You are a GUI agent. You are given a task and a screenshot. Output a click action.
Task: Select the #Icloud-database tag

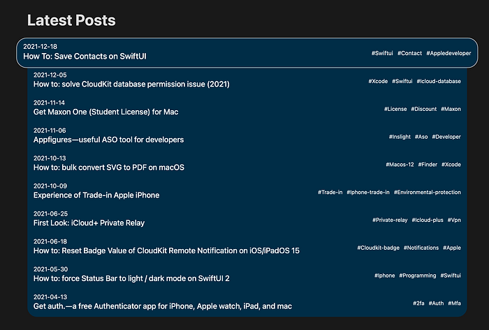439,81
